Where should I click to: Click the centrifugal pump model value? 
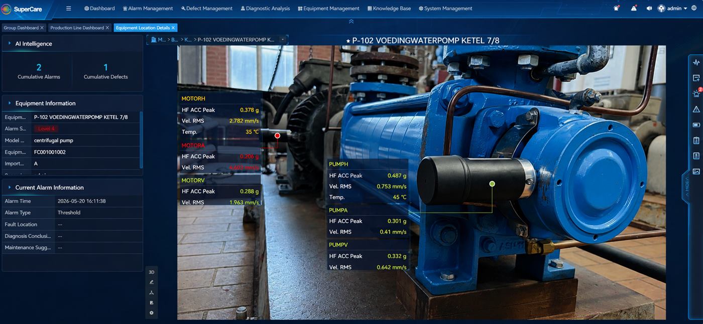tap(53, 140)
